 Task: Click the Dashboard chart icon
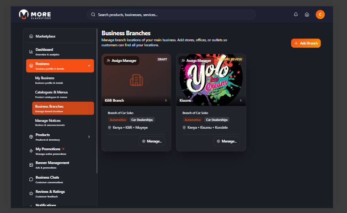[31, 51]
